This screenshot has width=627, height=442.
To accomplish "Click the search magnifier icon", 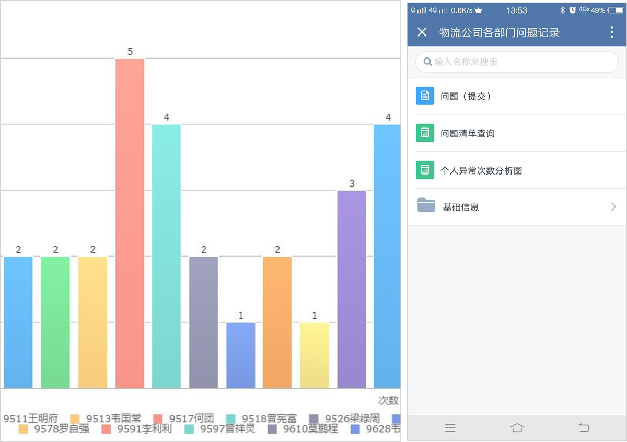I will 427,62.
